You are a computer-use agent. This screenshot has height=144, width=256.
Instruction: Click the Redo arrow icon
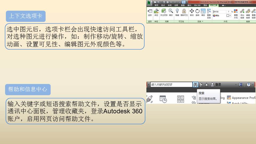coord(175,2)
